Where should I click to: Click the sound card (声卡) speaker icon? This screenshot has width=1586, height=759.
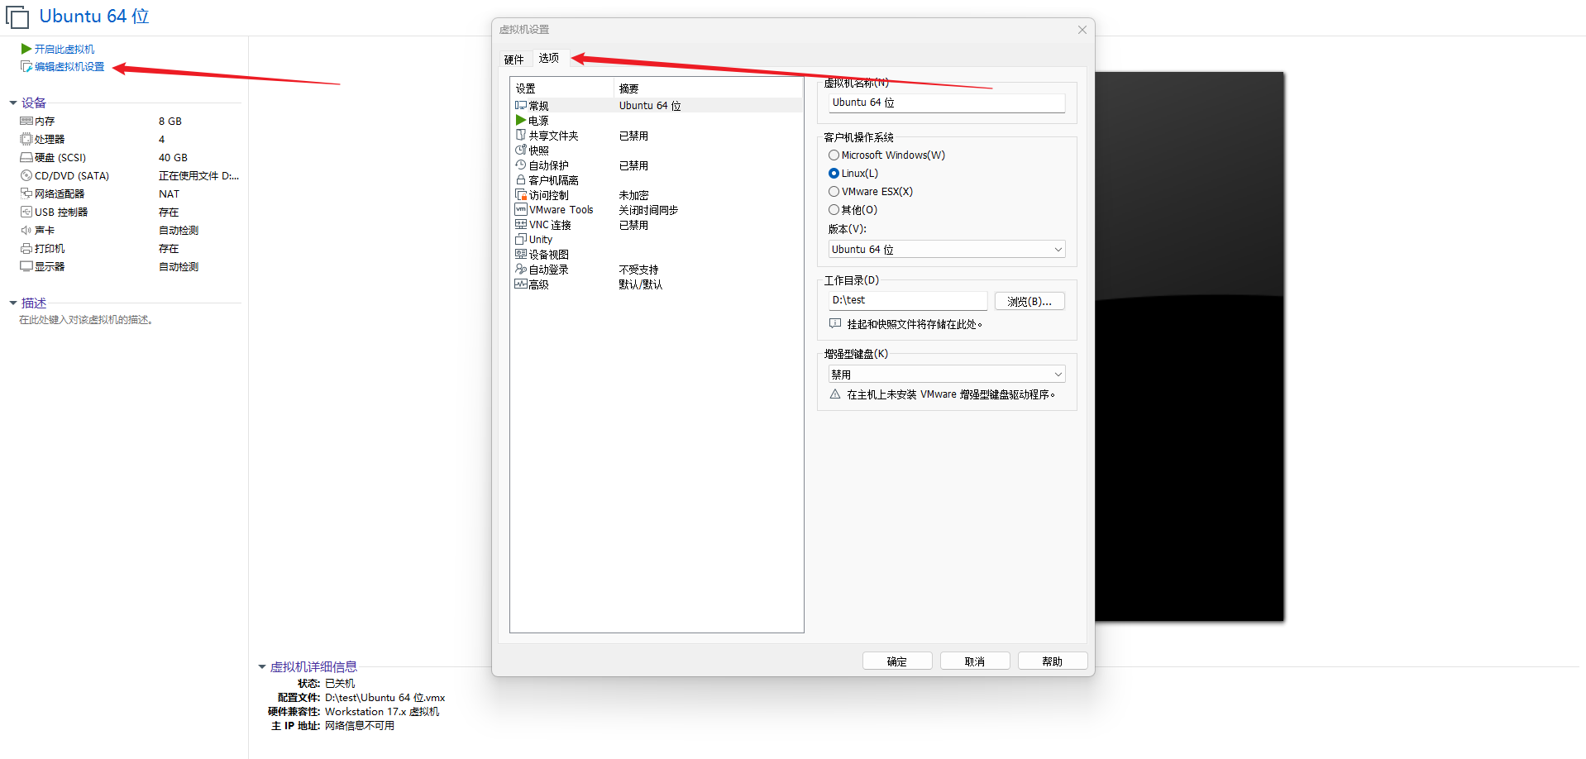tap(26, 230)
